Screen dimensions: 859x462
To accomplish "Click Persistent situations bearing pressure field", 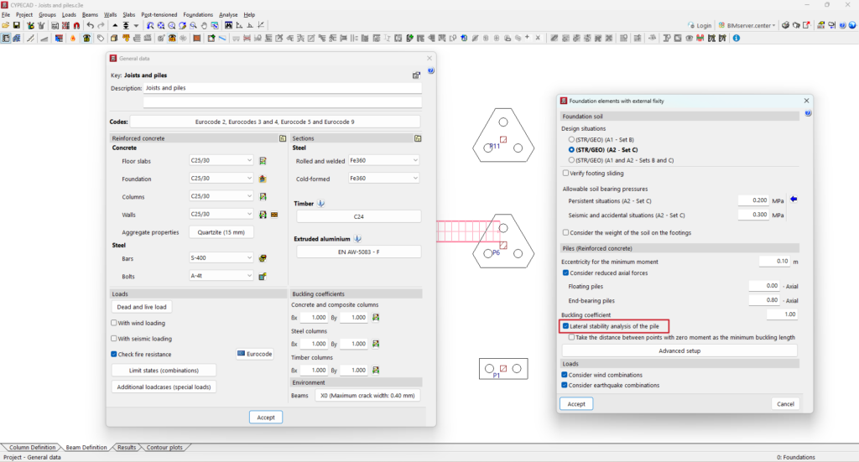I will pos(753,200).
